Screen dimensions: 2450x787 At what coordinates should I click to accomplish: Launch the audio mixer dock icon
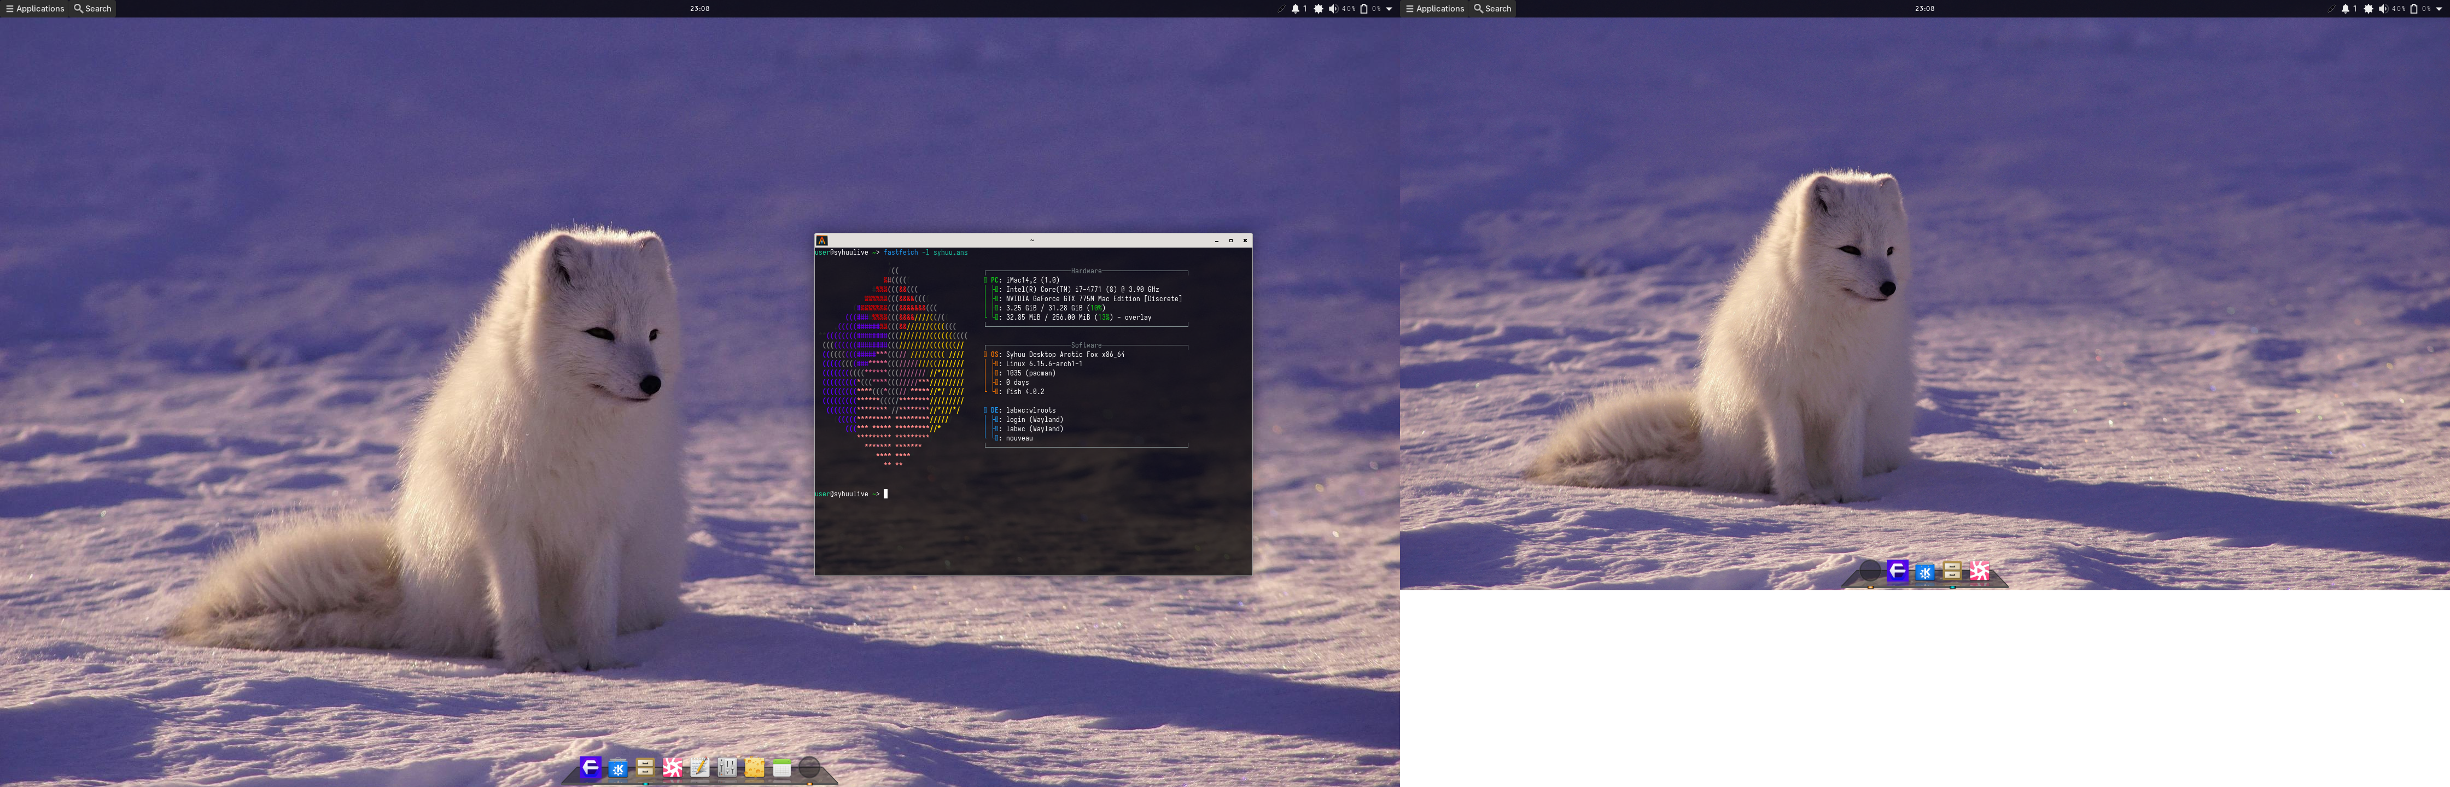pyautogui.click(x=727, y=767)
